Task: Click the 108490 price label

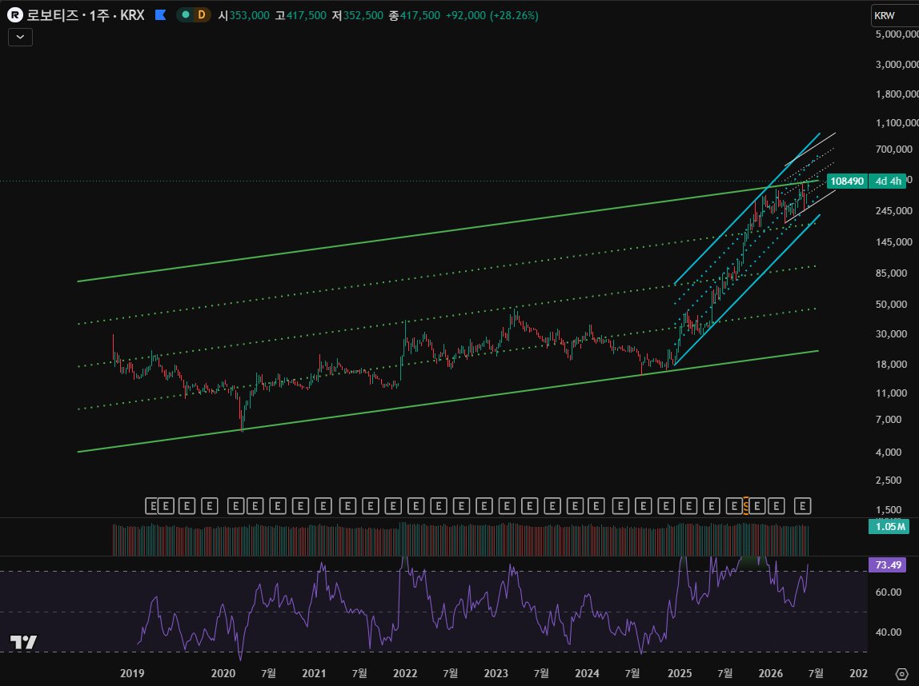Action: click(x=847, y=181)
